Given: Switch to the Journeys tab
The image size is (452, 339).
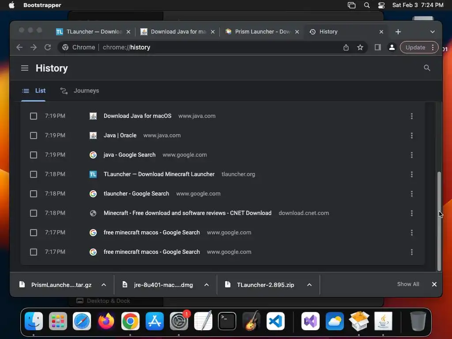Looking at the screenshot, I should click(x=79, y=90).
